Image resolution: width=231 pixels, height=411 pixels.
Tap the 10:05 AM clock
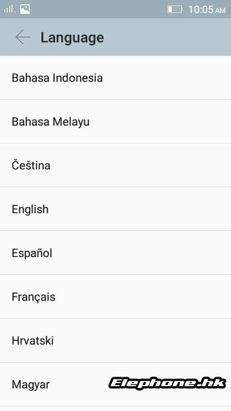[207, 10]
